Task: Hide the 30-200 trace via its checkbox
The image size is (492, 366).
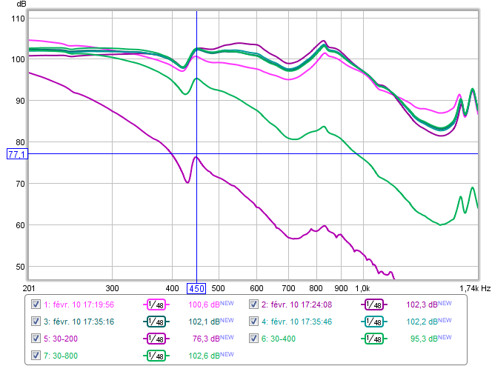Action: pyautogui.click(x=36, y=338)
